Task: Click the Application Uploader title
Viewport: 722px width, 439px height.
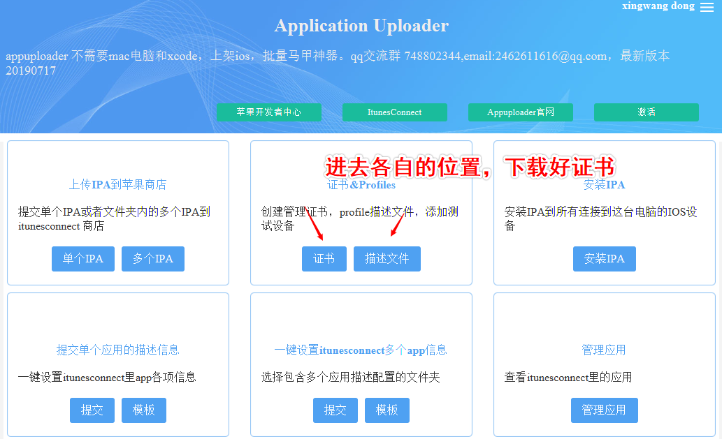Action: point(361,26)
